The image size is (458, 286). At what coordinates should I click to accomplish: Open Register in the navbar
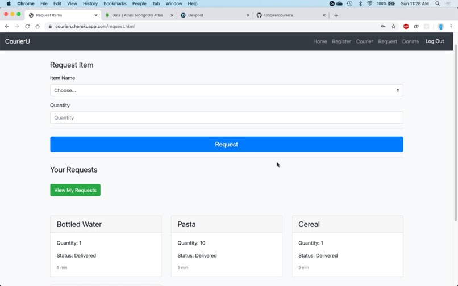pos(341,41)
